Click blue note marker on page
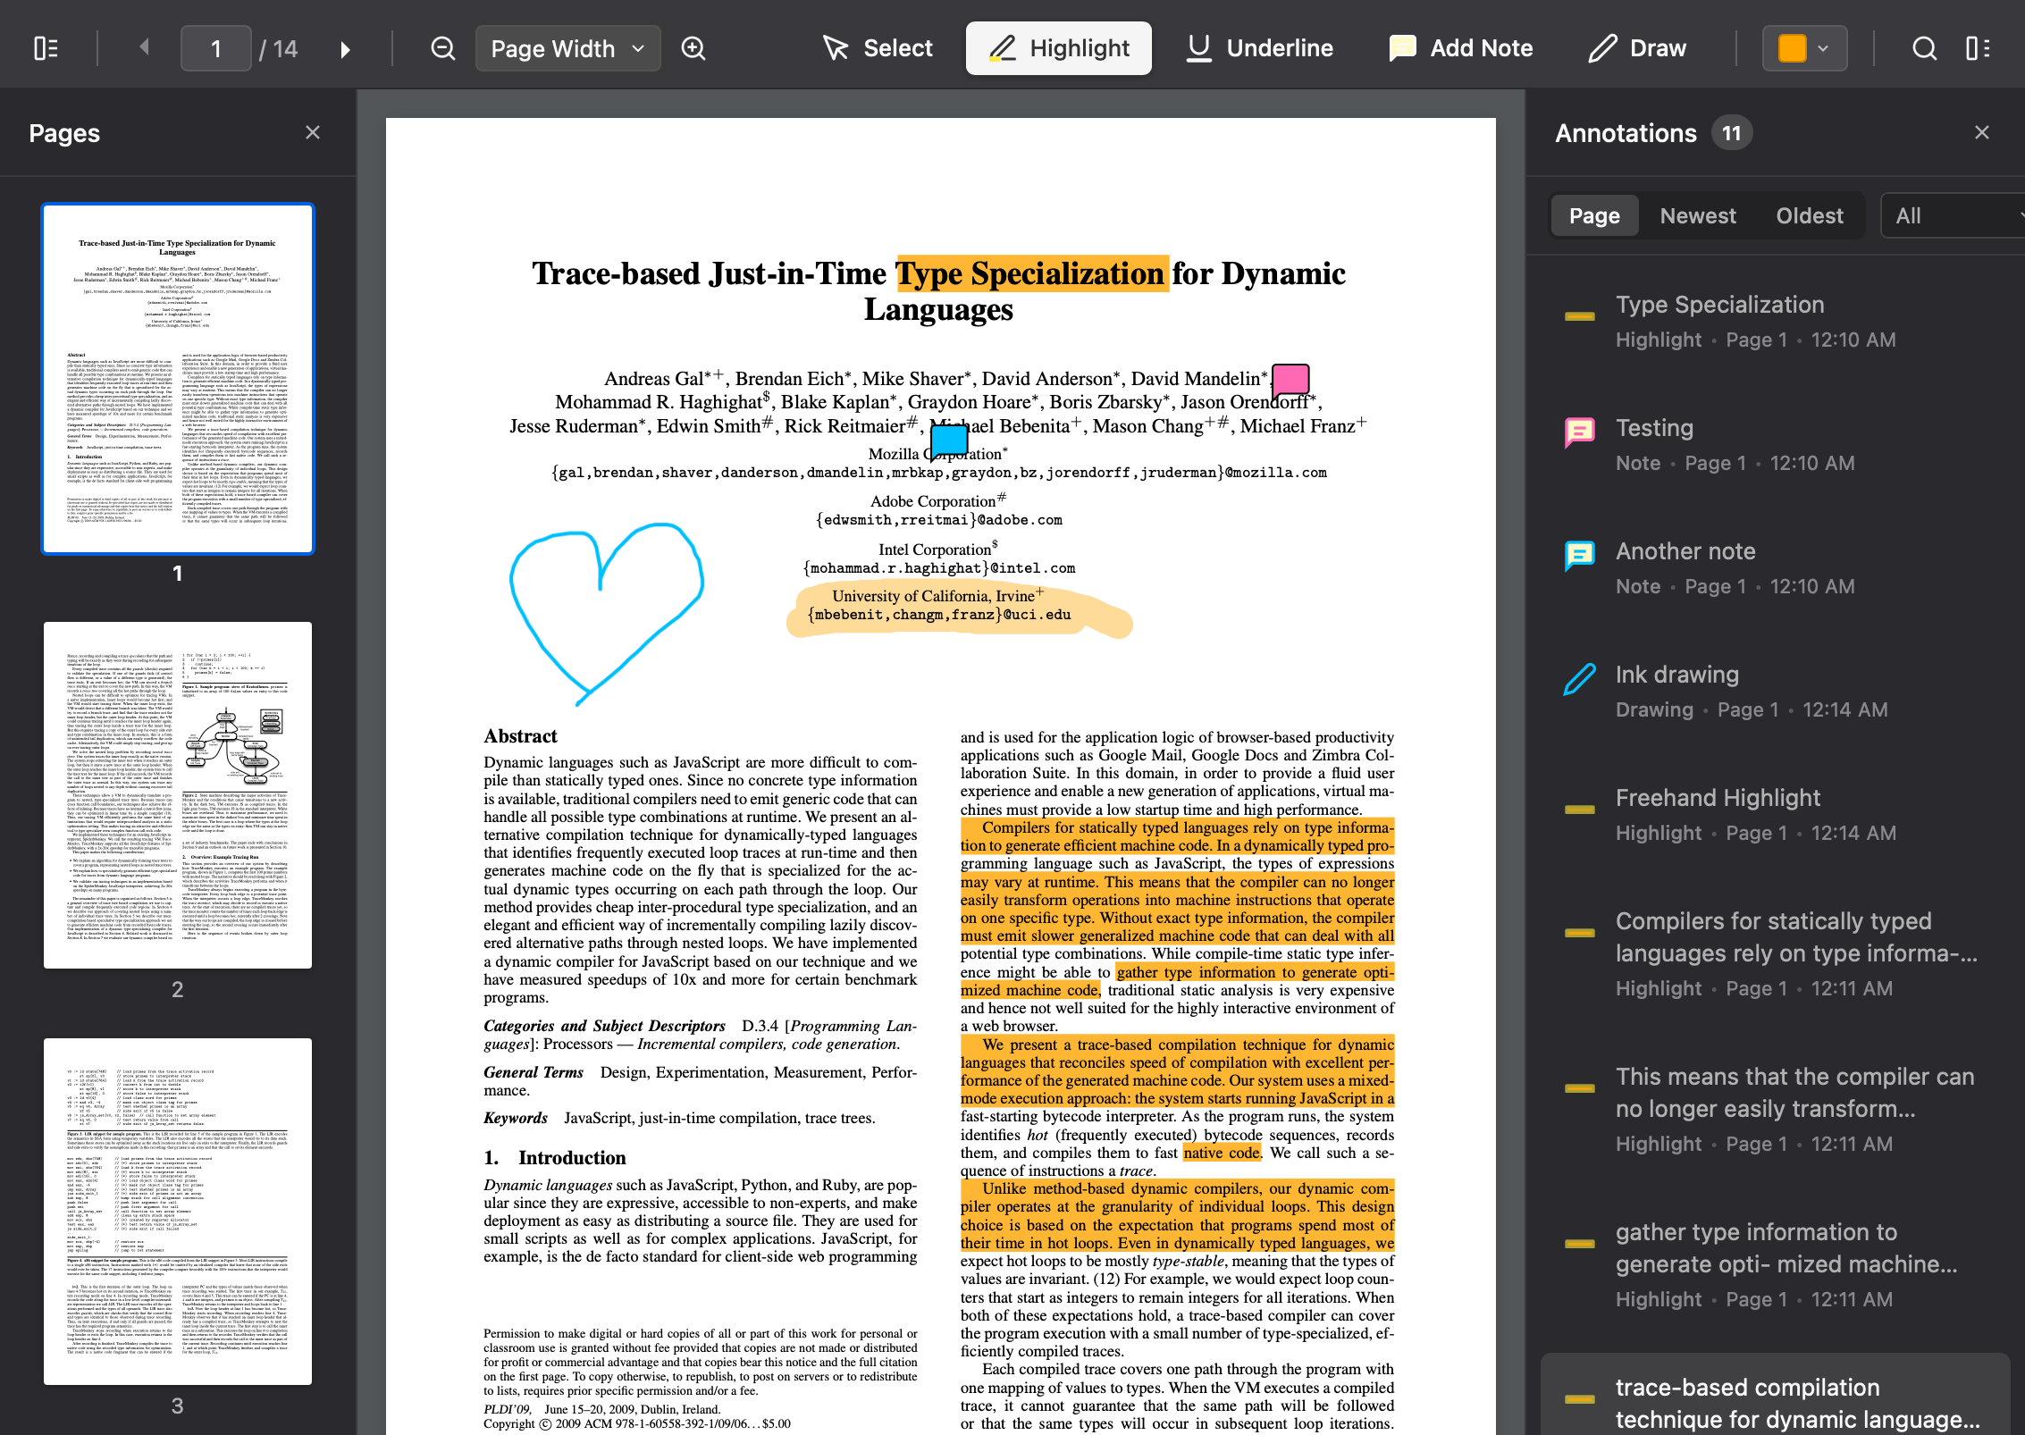2025x1435 pixels. tap(949, 441)
